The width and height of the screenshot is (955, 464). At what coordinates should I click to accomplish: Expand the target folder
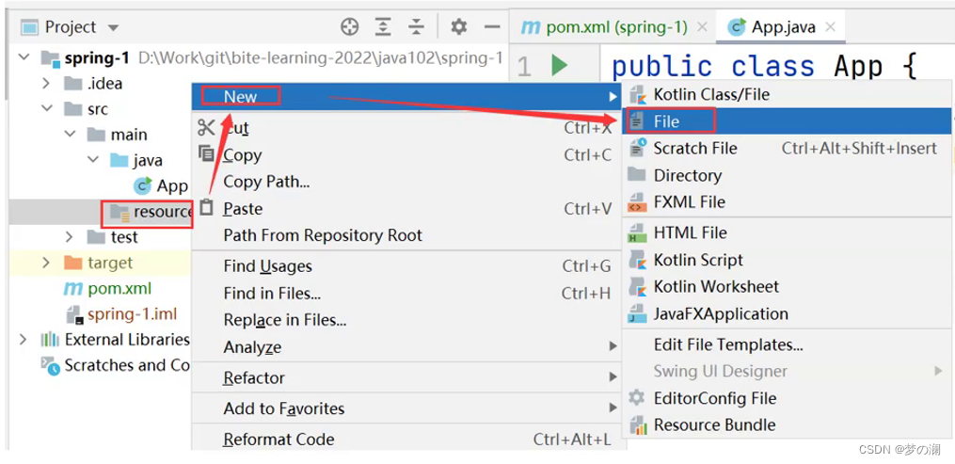click(x=46, y=263)
